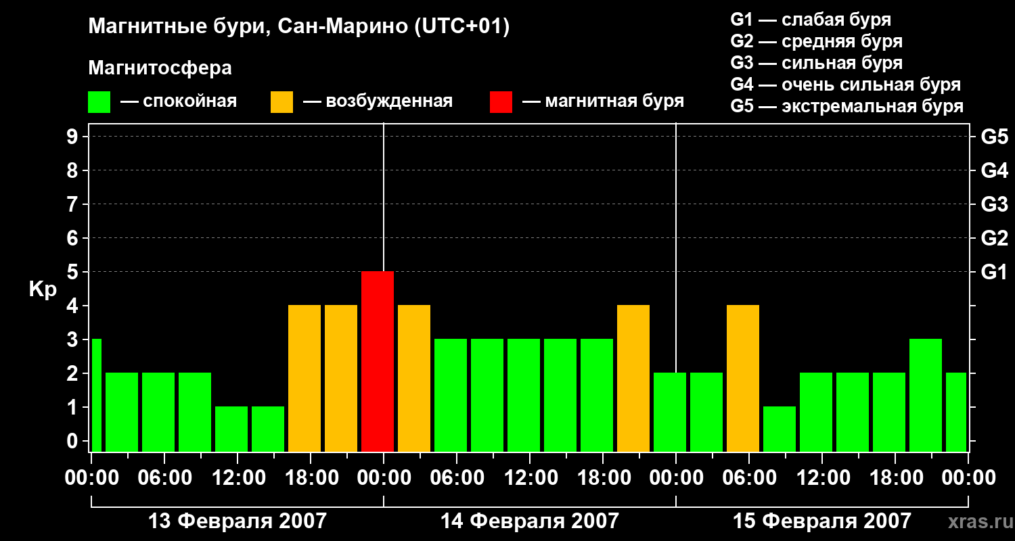Click the 'G1' label on the right axis
Viewport: 1015px width, 541px height.
[994, 272]
